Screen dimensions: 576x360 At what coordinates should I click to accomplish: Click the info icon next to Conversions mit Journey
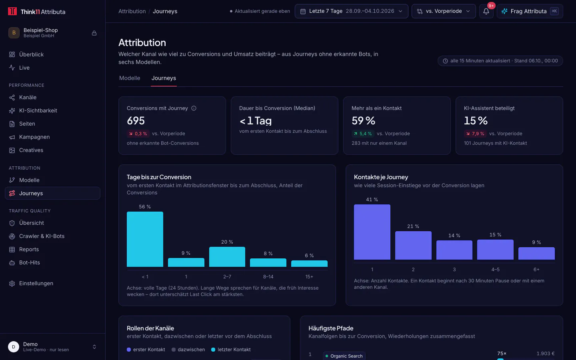pyautogui.click(x=194, y=108)
